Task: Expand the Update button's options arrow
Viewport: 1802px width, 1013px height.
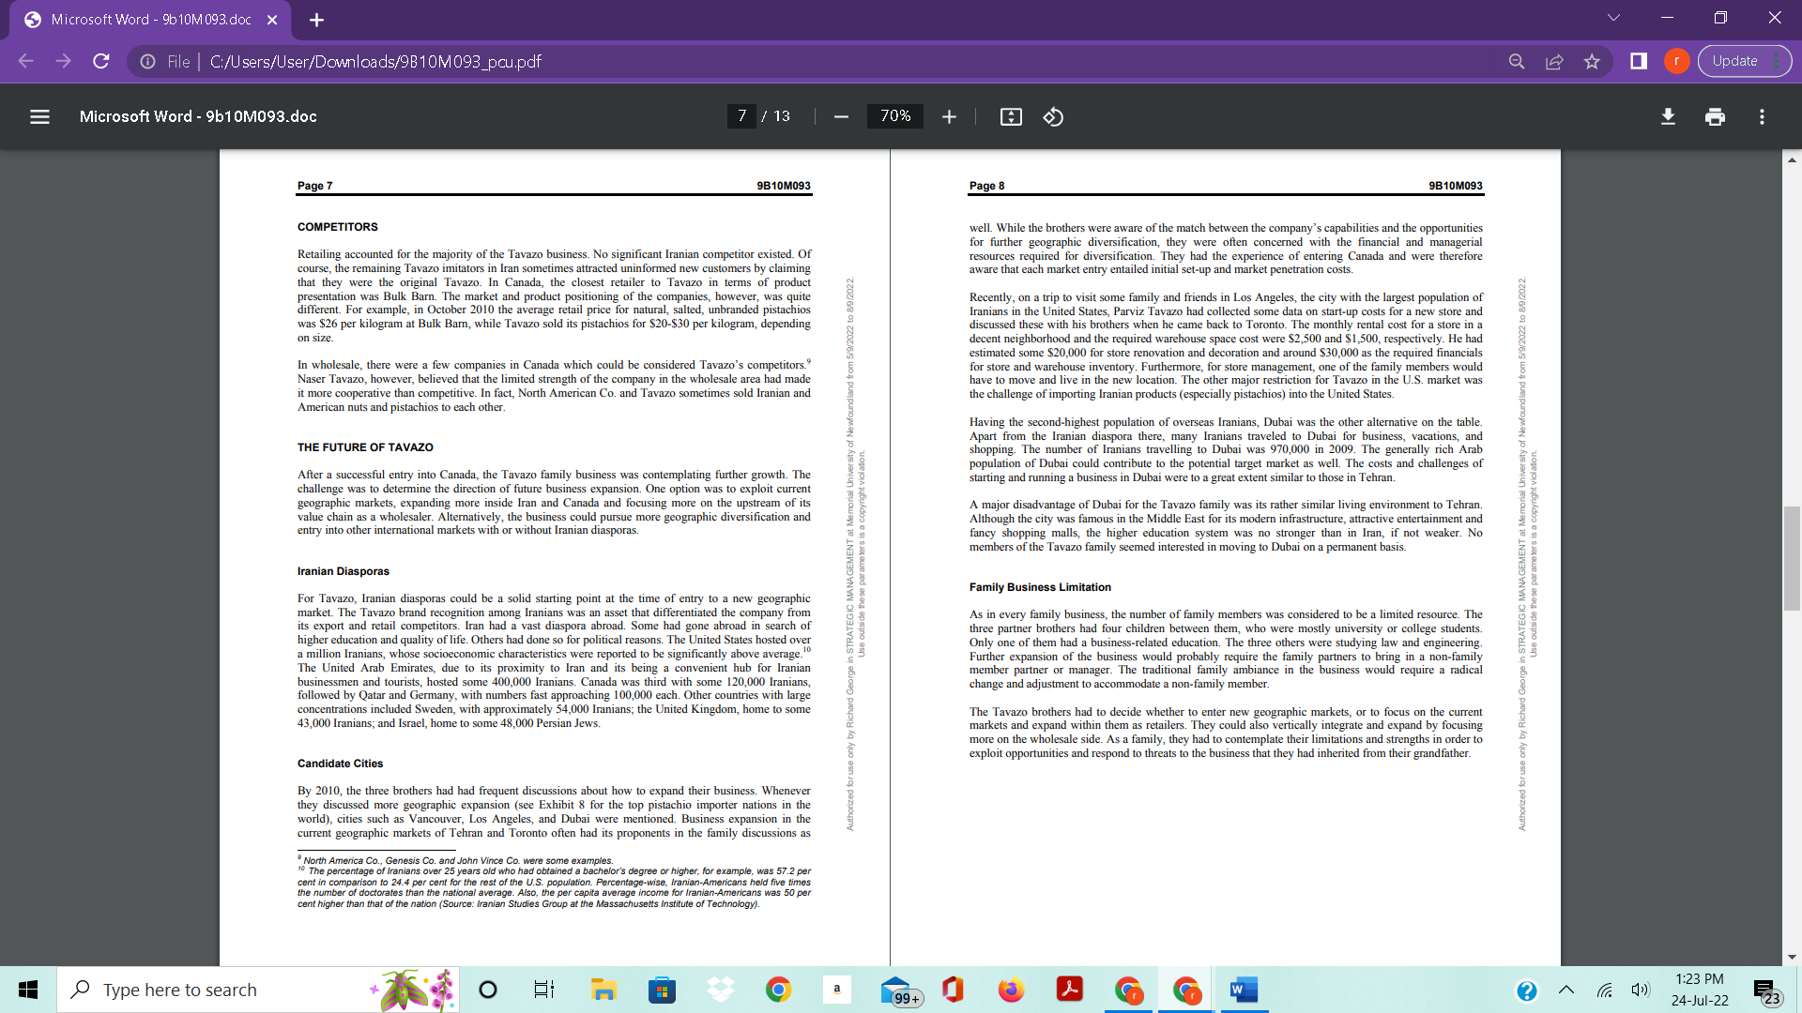Action: [1779, 60]
